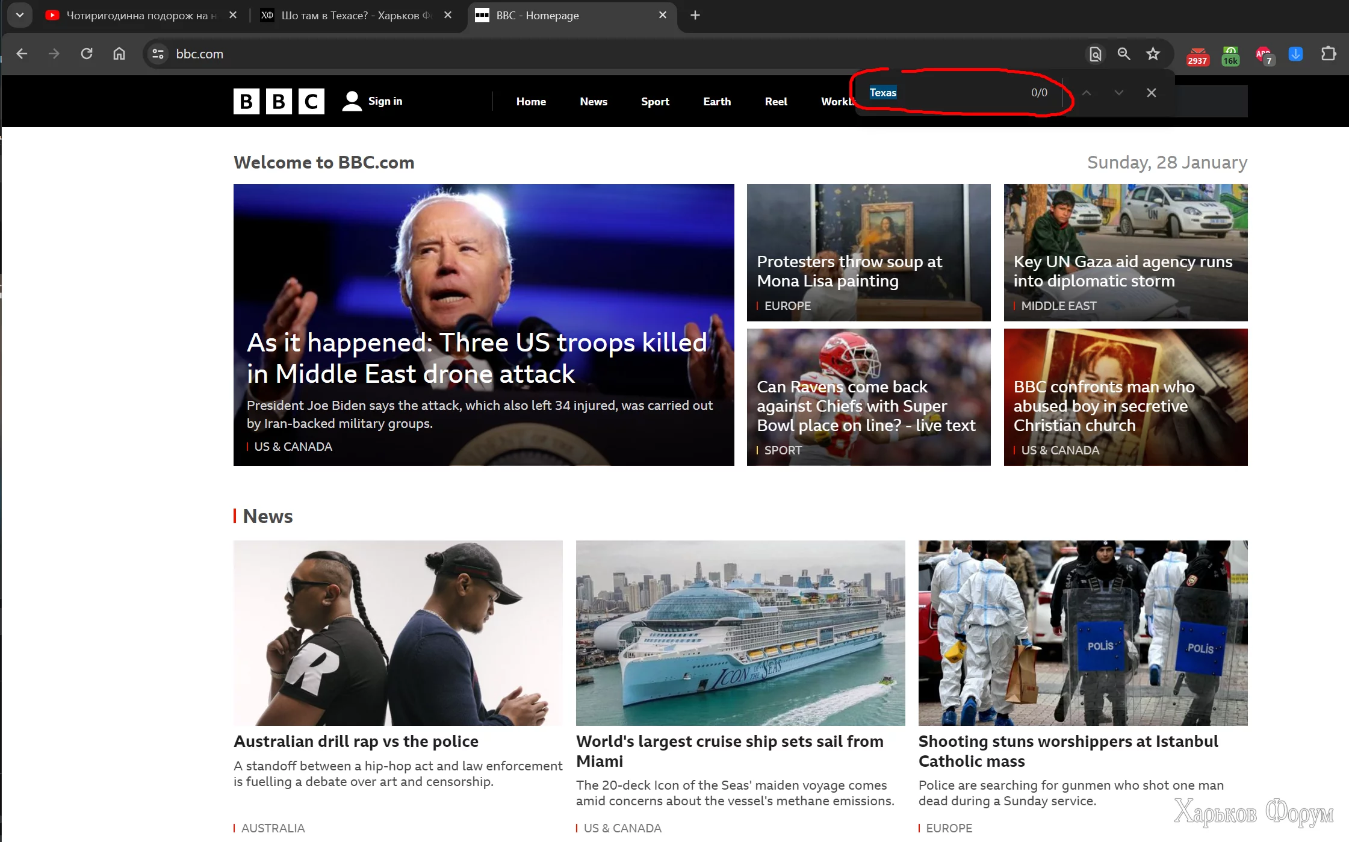The width and height of the screenshot is (1349, 842).
Task: Open World's largest cruise ship headline
Action: 730,751
